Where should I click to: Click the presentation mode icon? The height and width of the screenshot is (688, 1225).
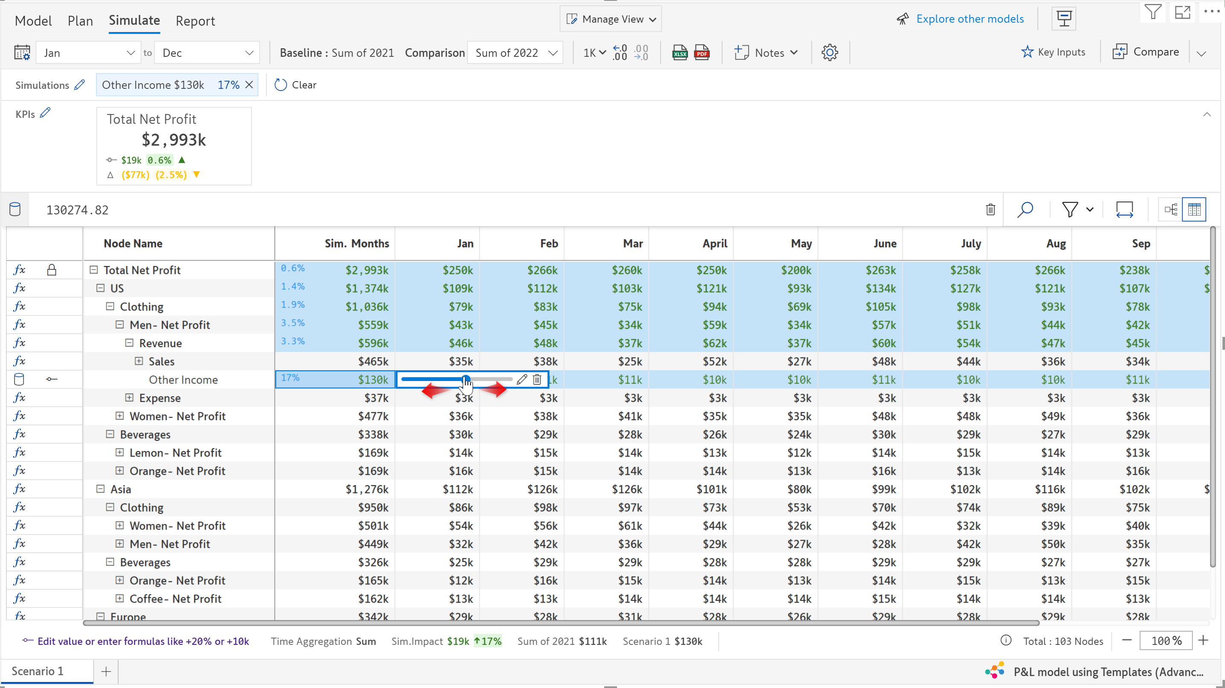point(1063,19)
